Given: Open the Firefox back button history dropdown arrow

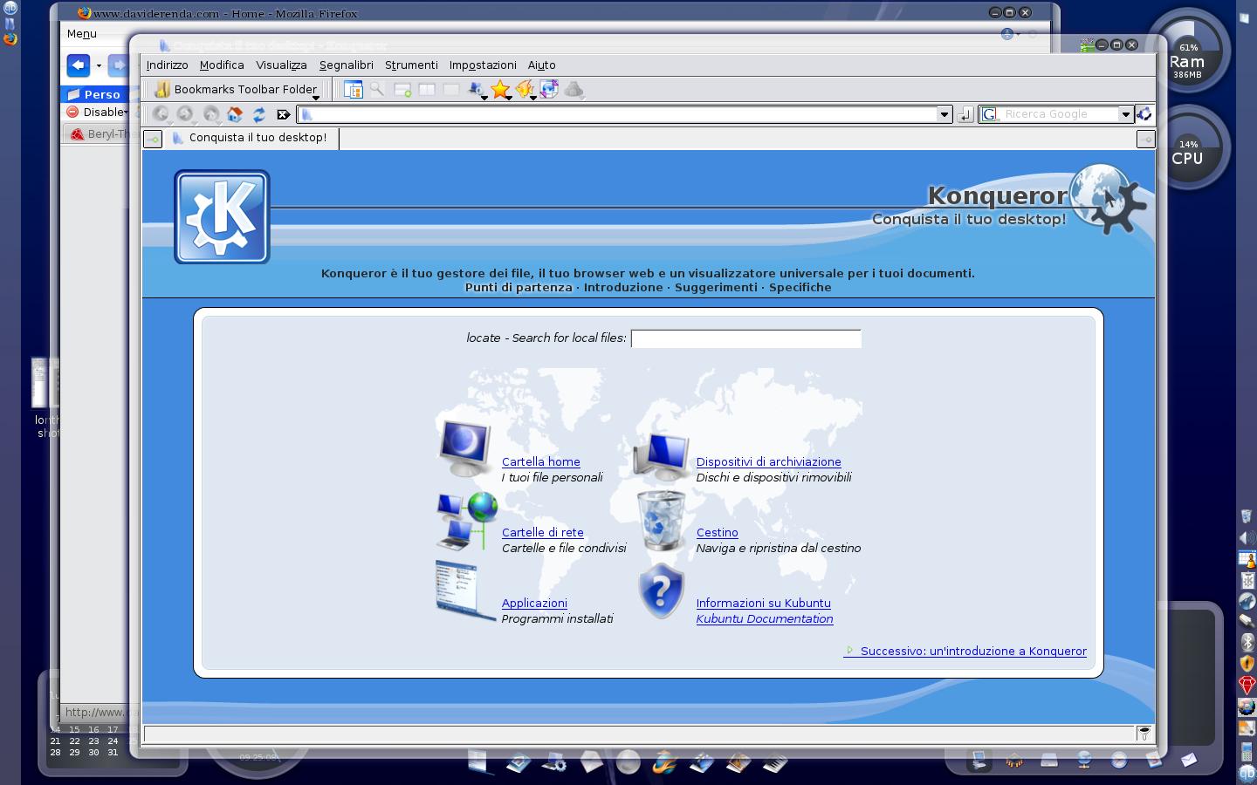Looking at the screenshot, I should point(99,65).
